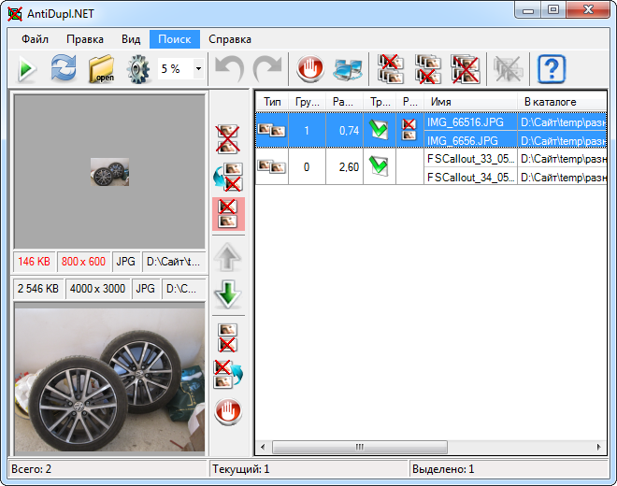This screenshot has width=617, height=486.
Task: Click the Всего: 2 status entry
Action: [31, 469]
